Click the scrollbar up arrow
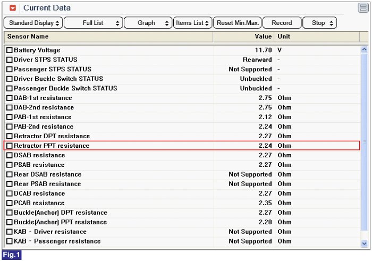The height and width of the screenshot is (261, 372). coord(364,50)
